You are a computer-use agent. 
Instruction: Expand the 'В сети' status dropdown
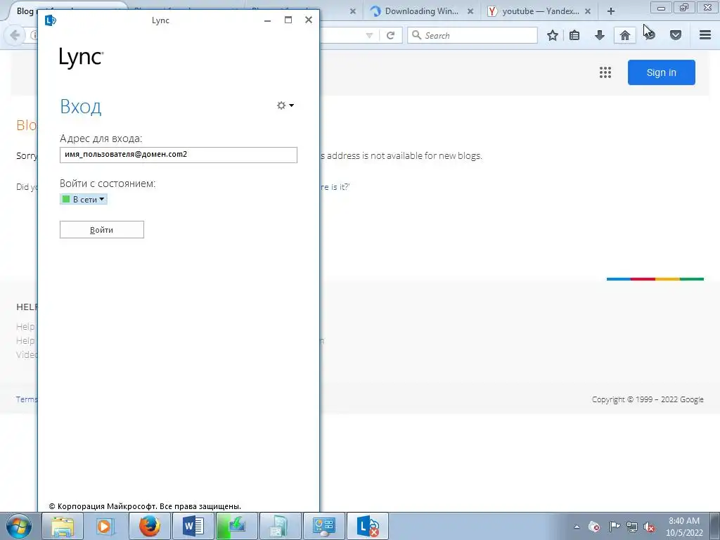tap(84, 199)
